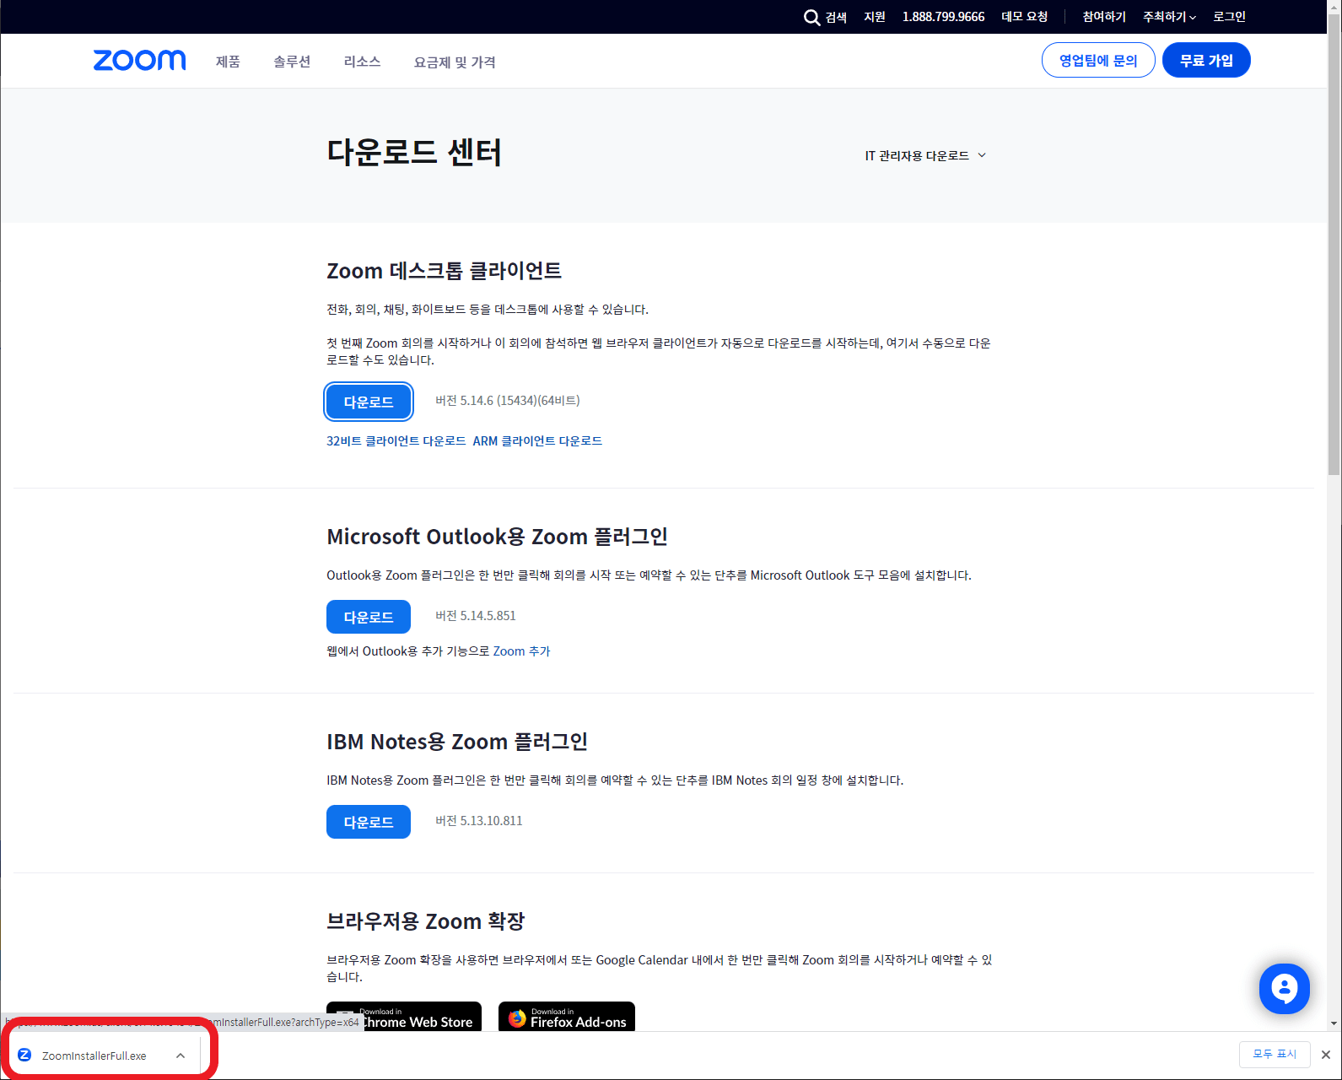Click 모두 표시 button in downloads bar
Screen dimensions: 1342x1080
[x=1275, y=1055]
